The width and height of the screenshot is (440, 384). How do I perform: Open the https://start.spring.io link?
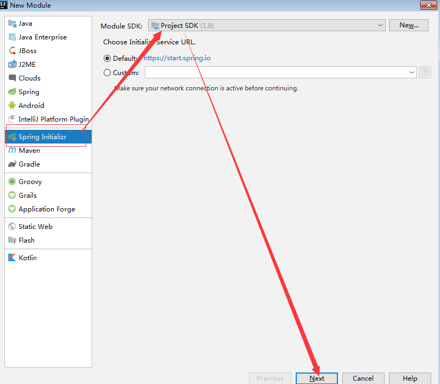(x=177, y=58)
